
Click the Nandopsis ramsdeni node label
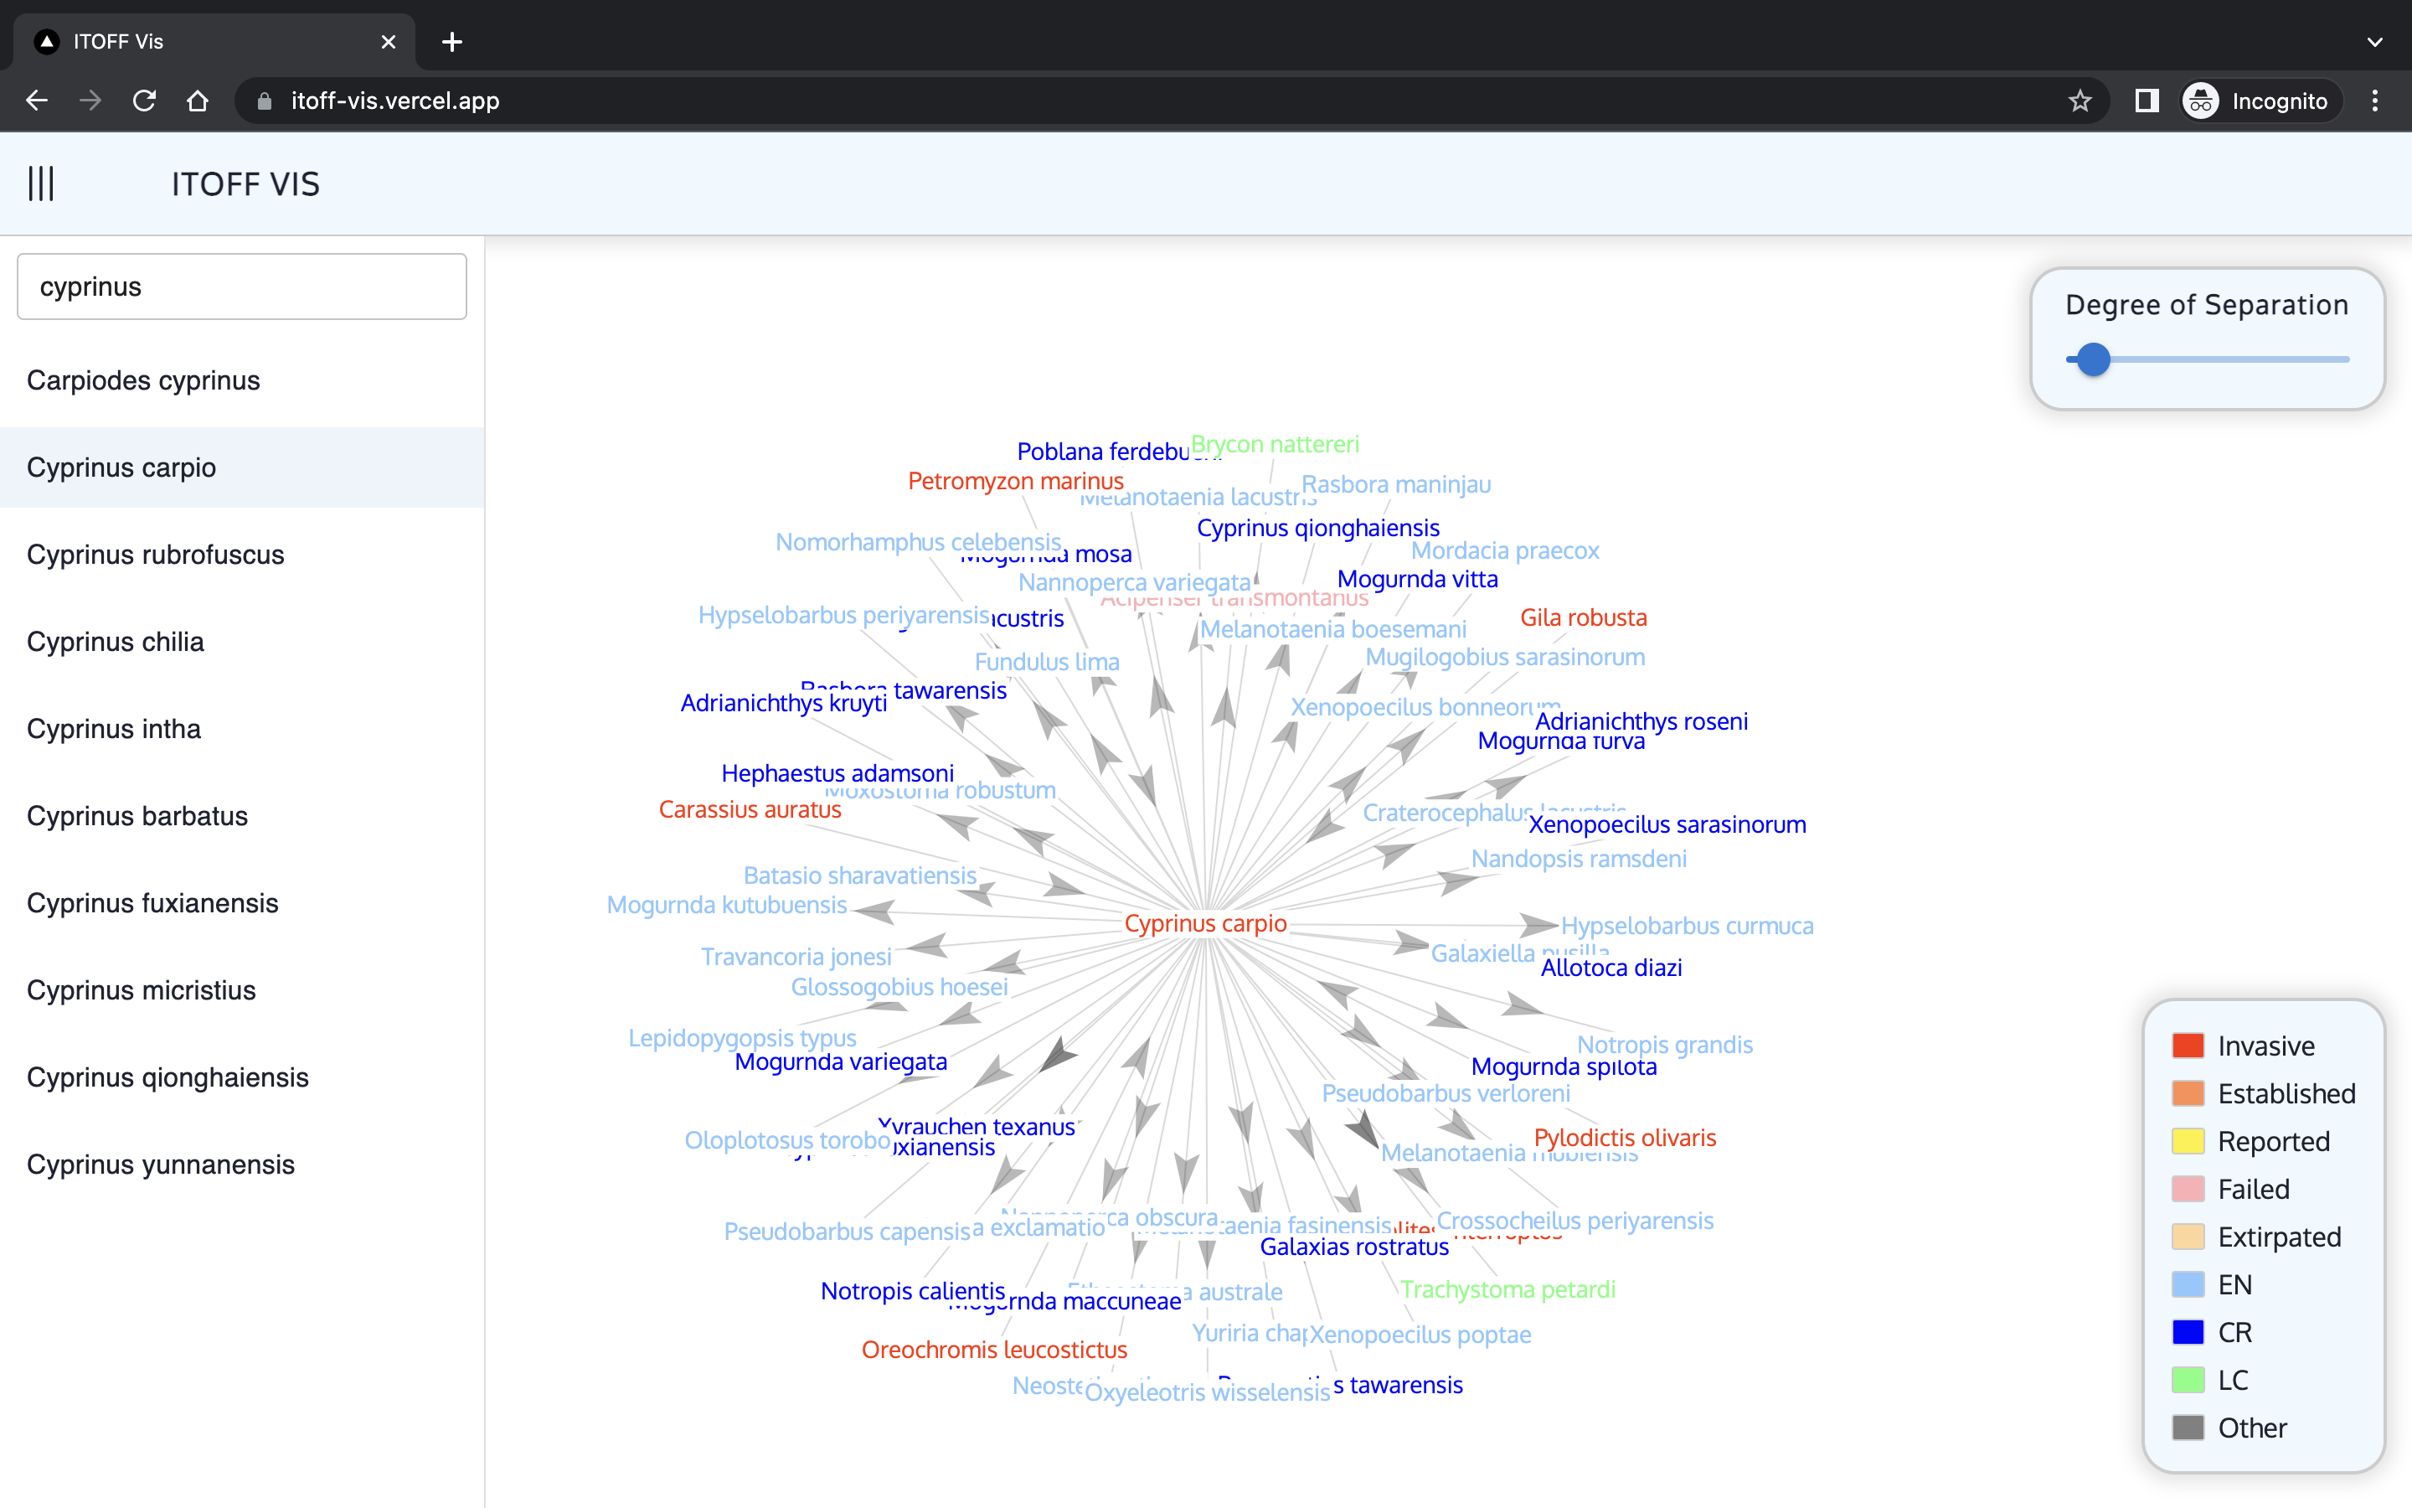1579,859
